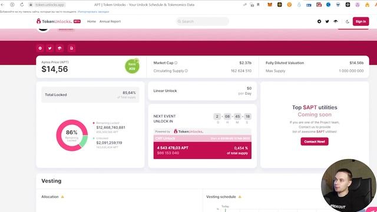The image size is (377, 212).
Task: Open the purple circle browser extension
Action: pyautogui.click(x=358, y=5)
